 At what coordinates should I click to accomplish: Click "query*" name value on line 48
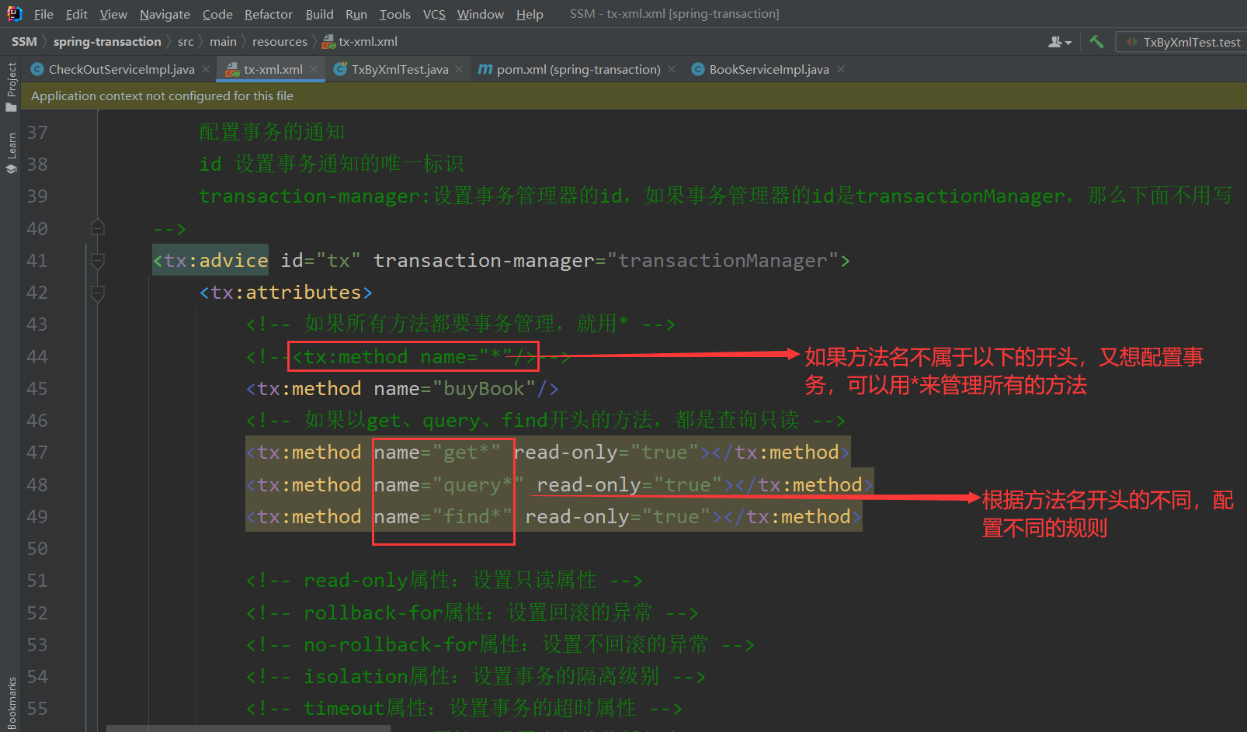click(478, 485)
